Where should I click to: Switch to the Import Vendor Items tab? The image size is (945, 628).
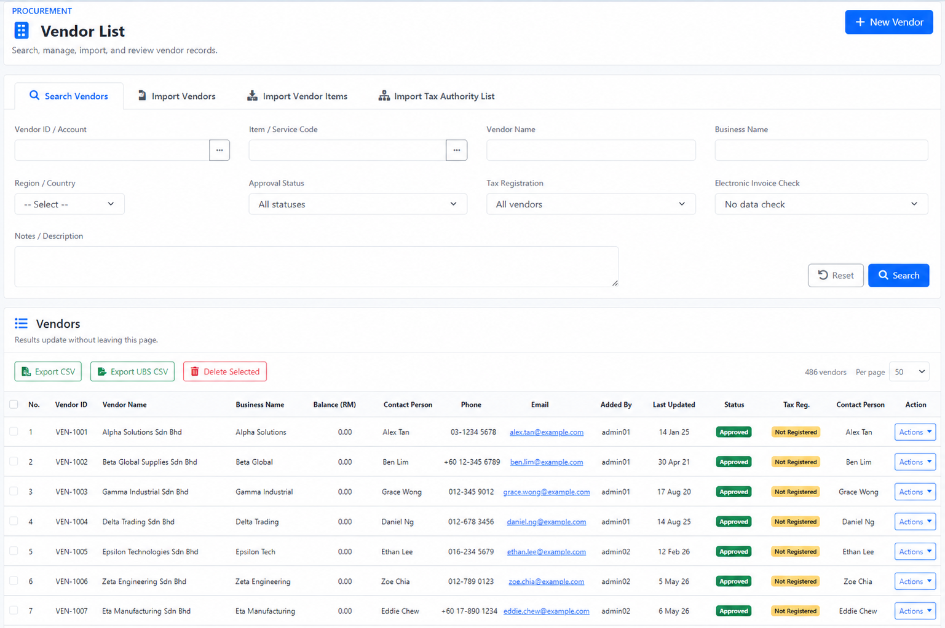[x=297, y=96]
